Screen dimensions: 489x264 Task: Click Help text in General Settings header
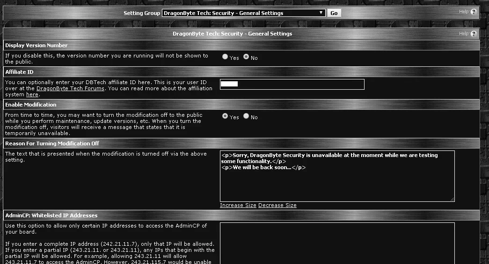click(x=463, y=34)
